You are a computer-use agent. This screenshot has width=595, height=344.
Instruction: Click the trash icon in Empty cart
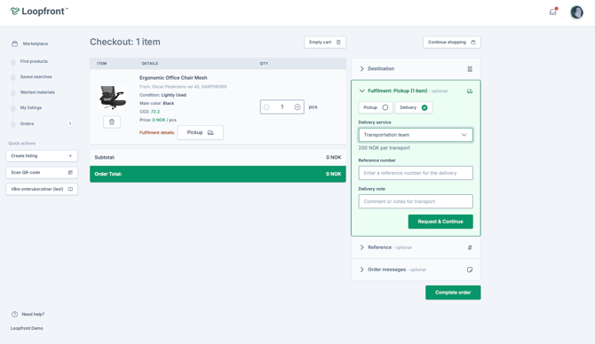pos(338,42)
